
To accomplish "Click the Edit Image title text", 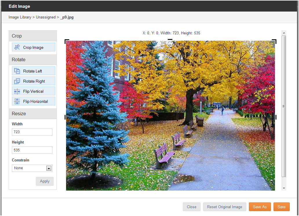I will [19, 6].
